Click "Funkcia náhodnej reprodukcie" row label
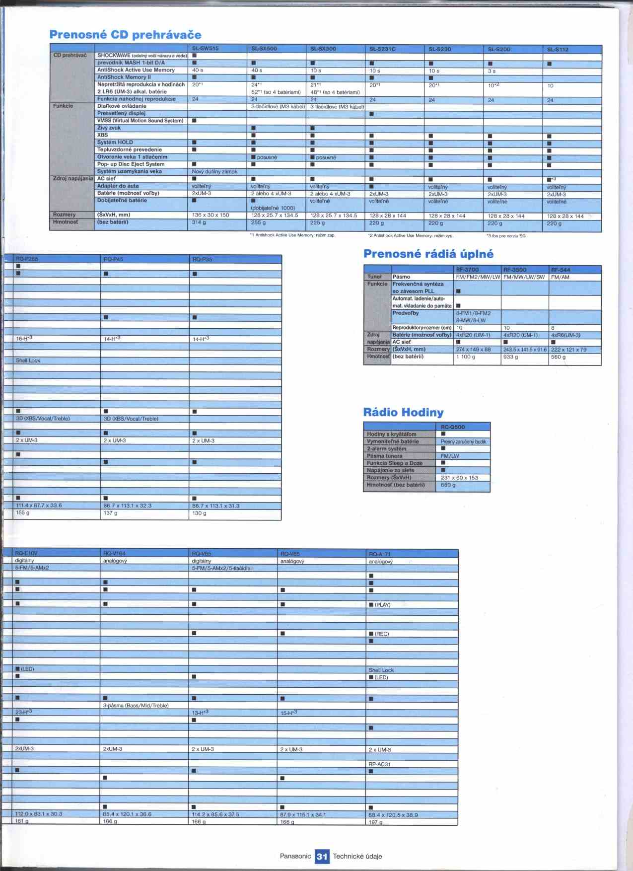Image resolution: width=633 pixels, height=871 pixels. click(x=137, y=99)
